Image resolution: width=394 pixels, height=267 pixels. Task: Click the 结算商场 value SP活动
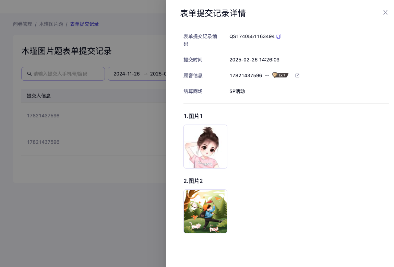pos(237,91)
